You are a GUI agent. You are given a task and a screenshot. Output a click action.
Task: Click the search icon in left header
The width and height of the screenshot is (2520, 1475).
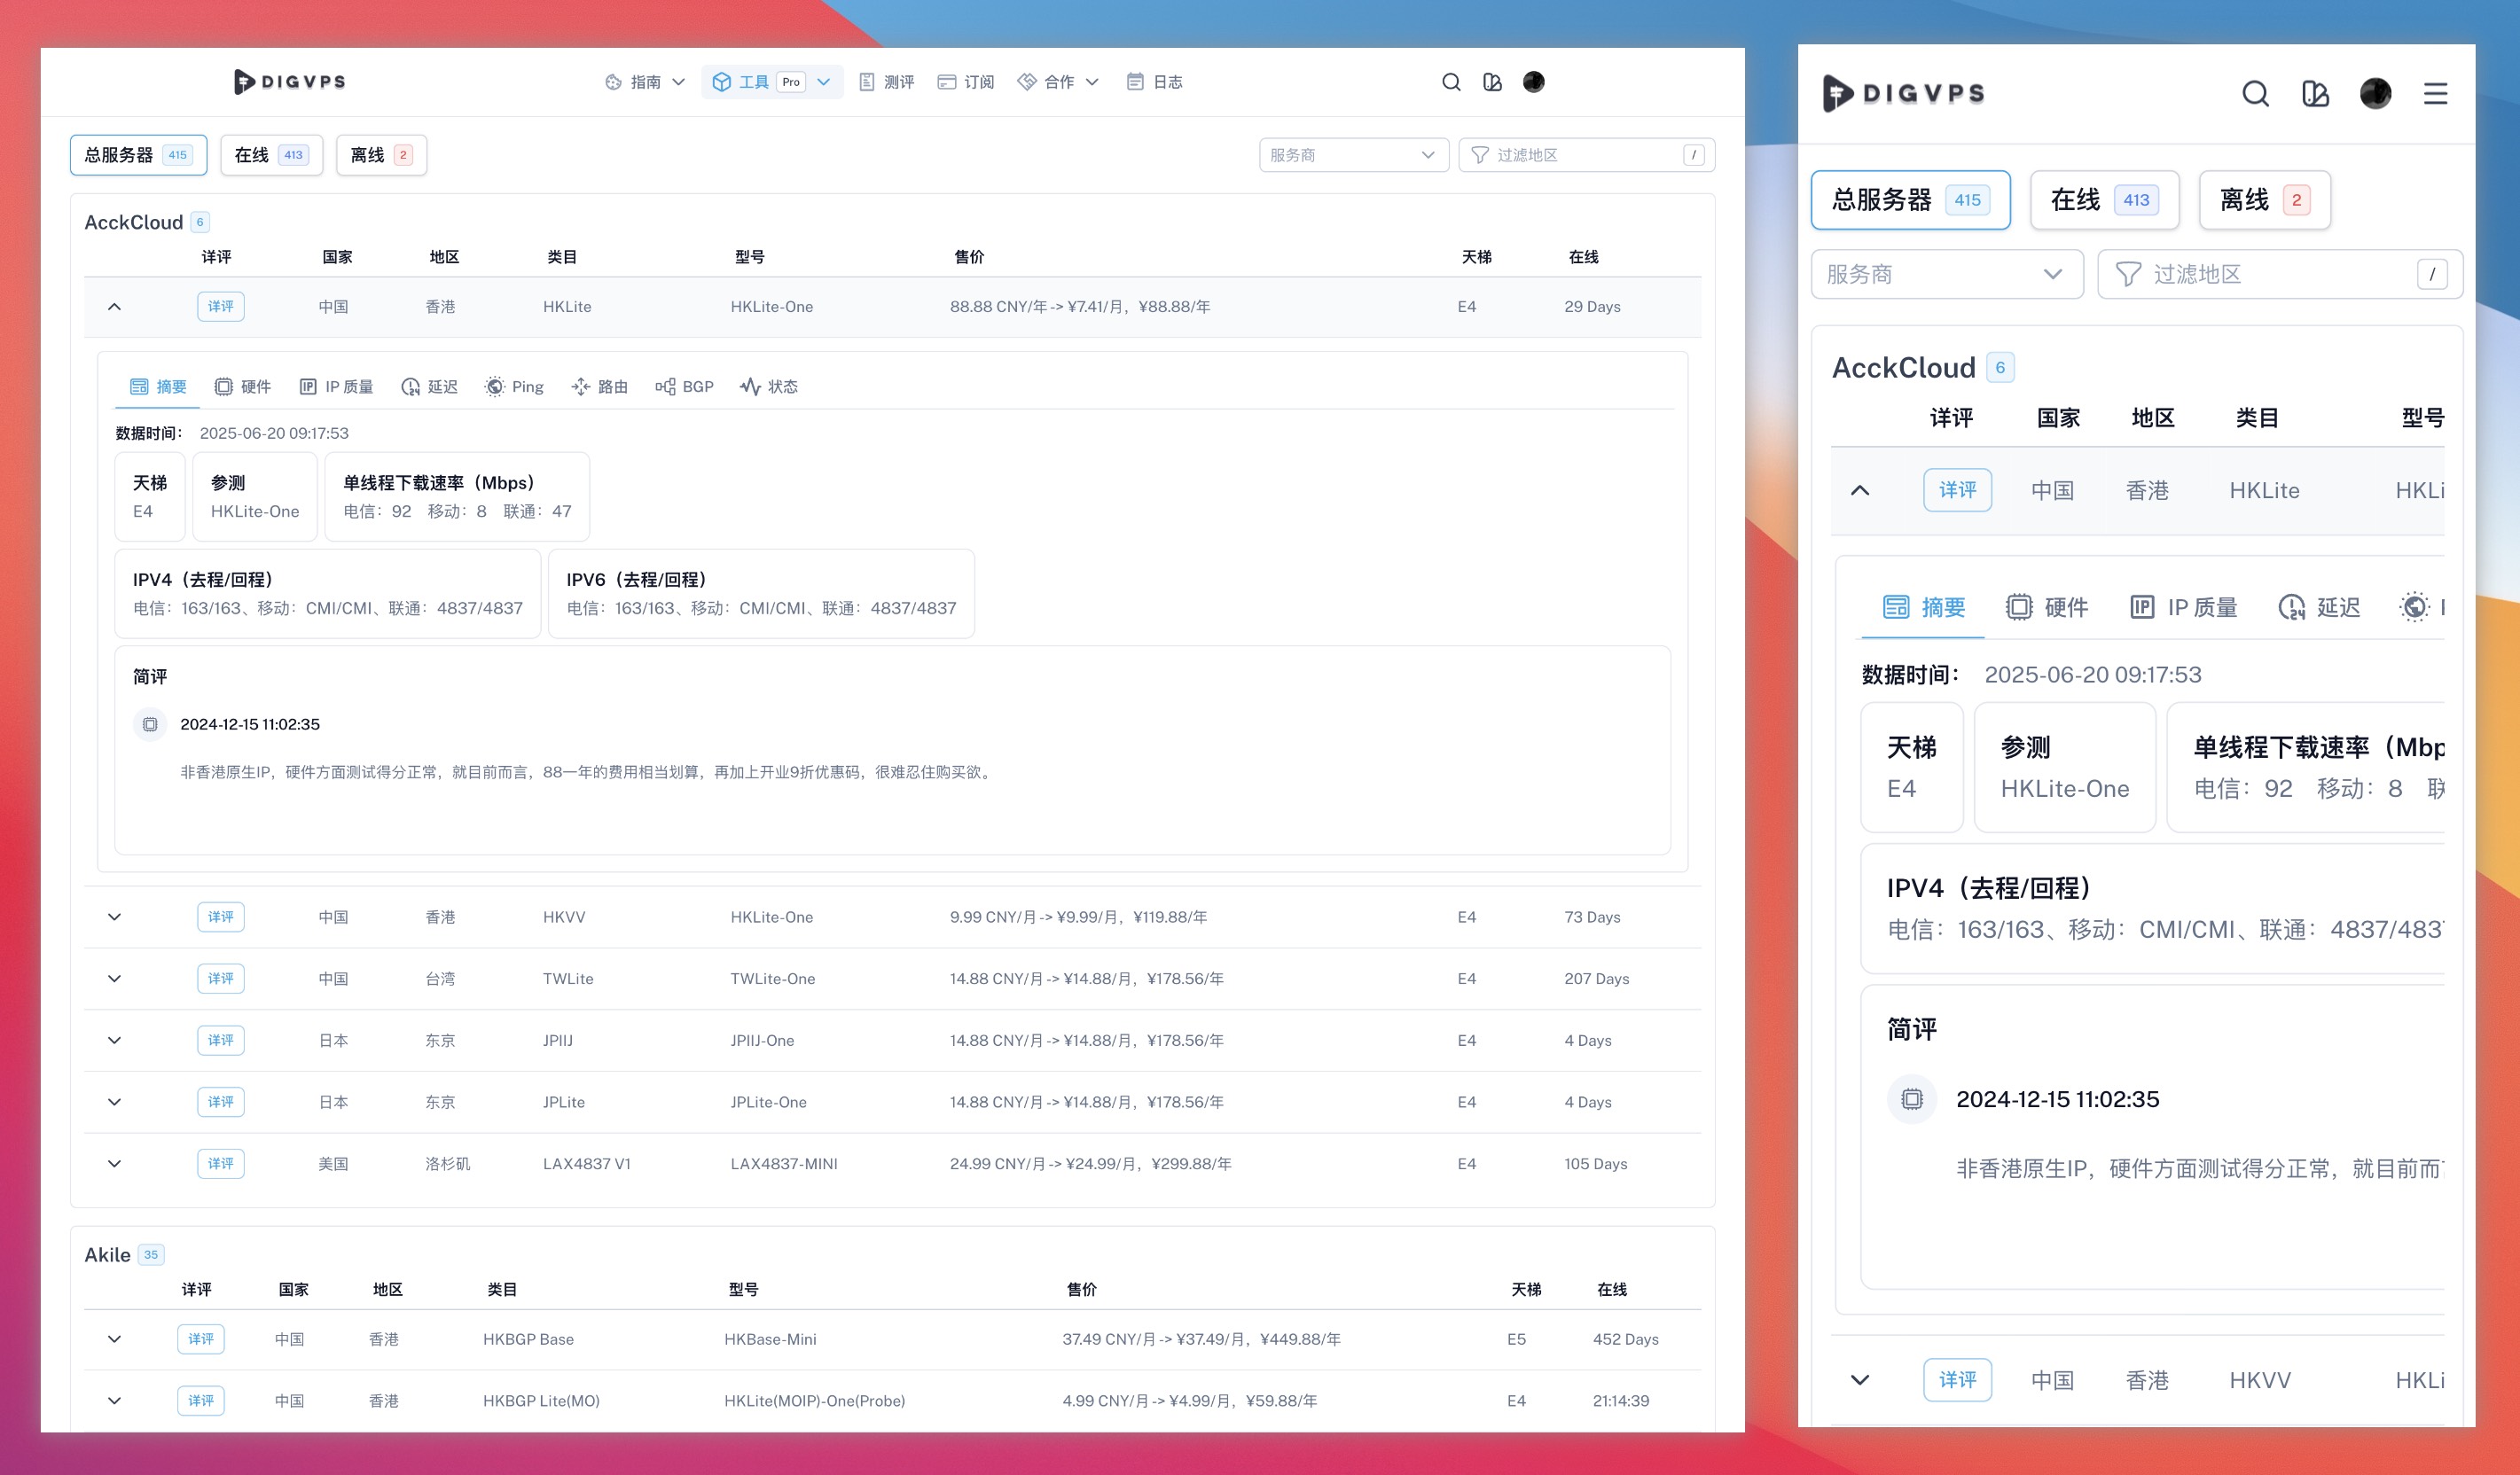(1451, 82)
